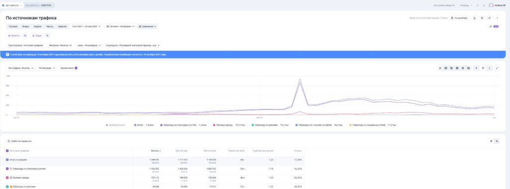Toggle checkbox for Переходы по рекламе row
Image resolution: width=510 pixels, height=189 pixels.
pyautogui.click(x=7, y=187)
